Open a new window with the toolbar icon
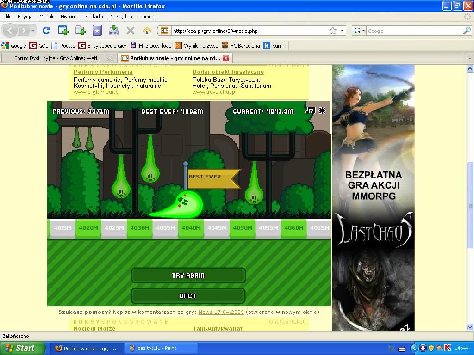Screen dimensions: 474x355 pyautogui.click(x=81, y=31)
